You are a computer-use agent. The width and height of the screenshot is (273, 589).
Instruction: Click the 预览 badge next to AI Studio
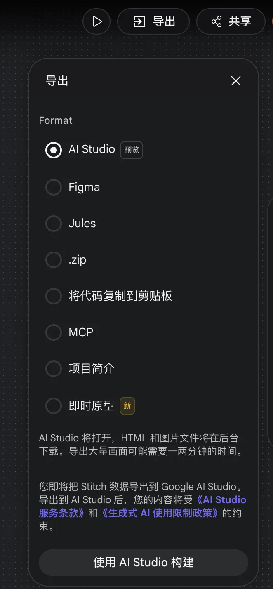click(132, 150)
